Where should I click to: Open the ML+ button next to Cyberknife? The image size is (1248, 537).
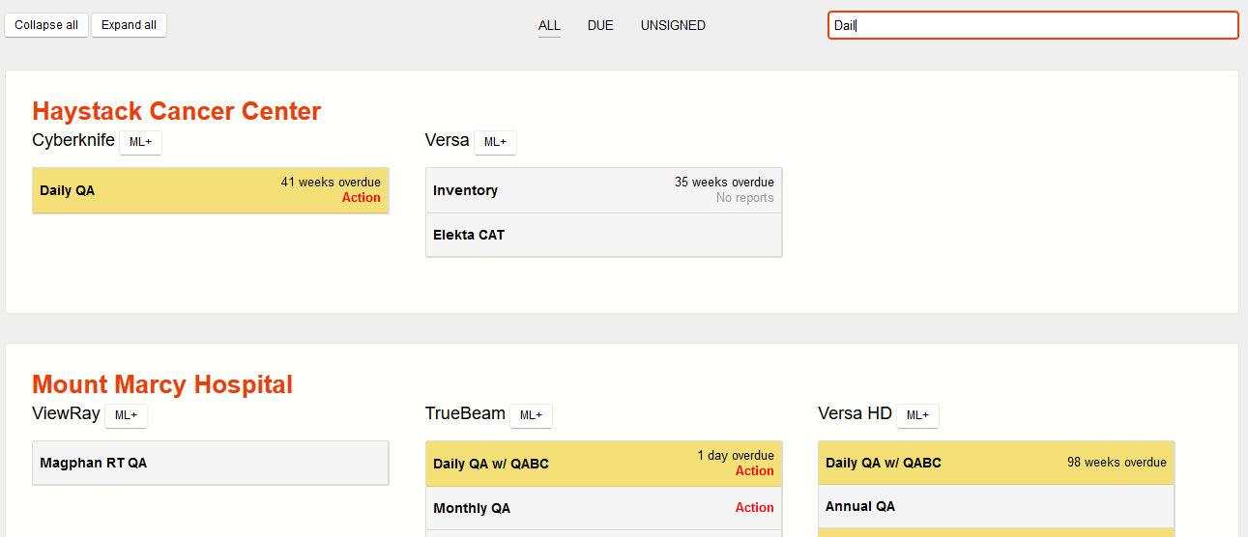(x=140, y=142)
